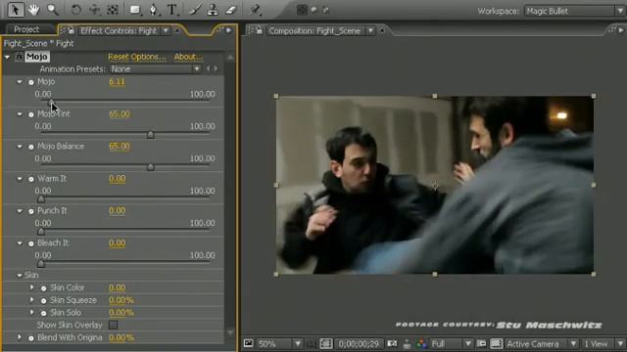627x352 pixels.
Task: Click the Mojo slider handle
Action: tap(51, 103)
